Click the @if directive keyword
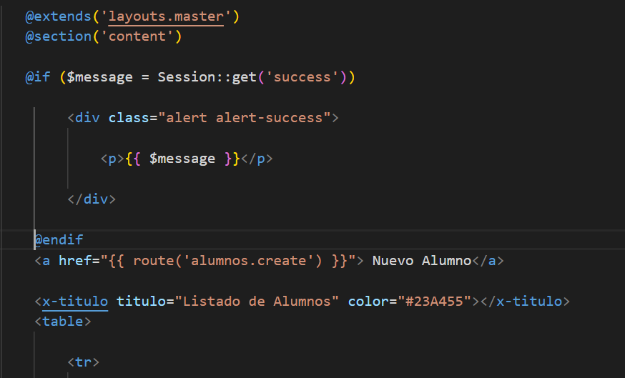This screenshot has height=378, width=625. [x=38, y=77]
